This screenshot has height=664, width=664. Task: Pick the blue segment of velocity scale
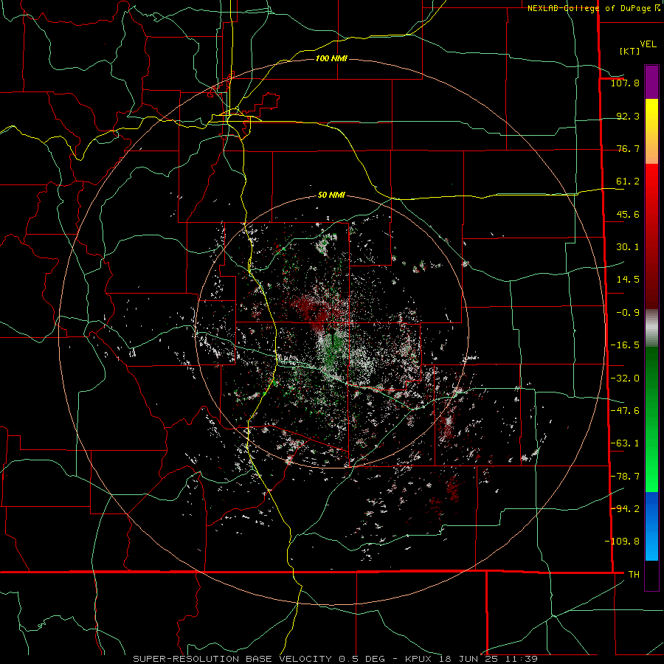click(x=651, y=526)
